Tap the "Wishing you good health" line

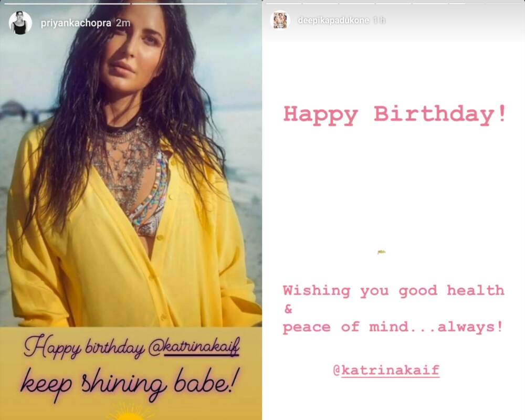[x=393, y=291]
